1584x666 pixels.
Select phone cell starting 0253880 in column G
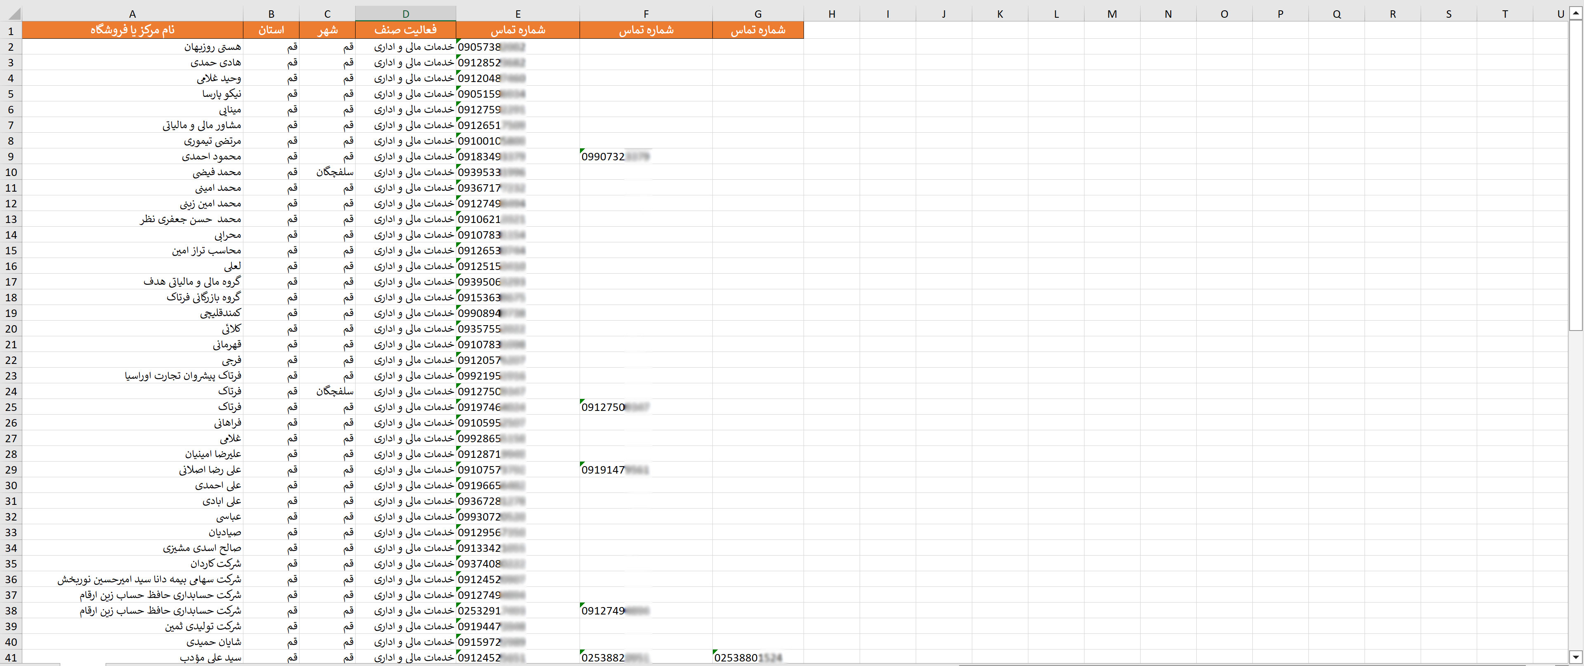(758, 657)
